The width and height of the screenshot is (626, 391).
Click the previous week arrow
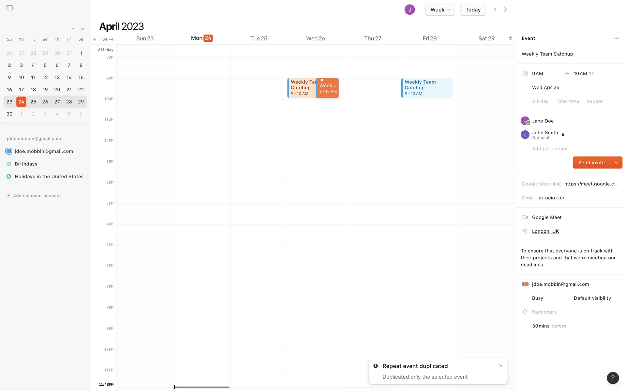click(495, 10)
